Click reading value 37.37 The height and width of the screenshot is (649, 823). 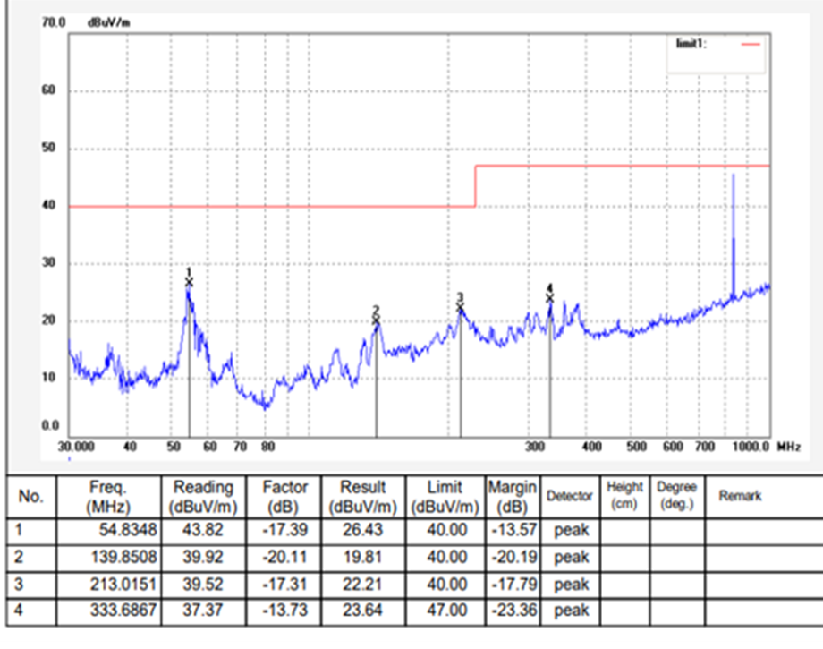tap(203, 611)
